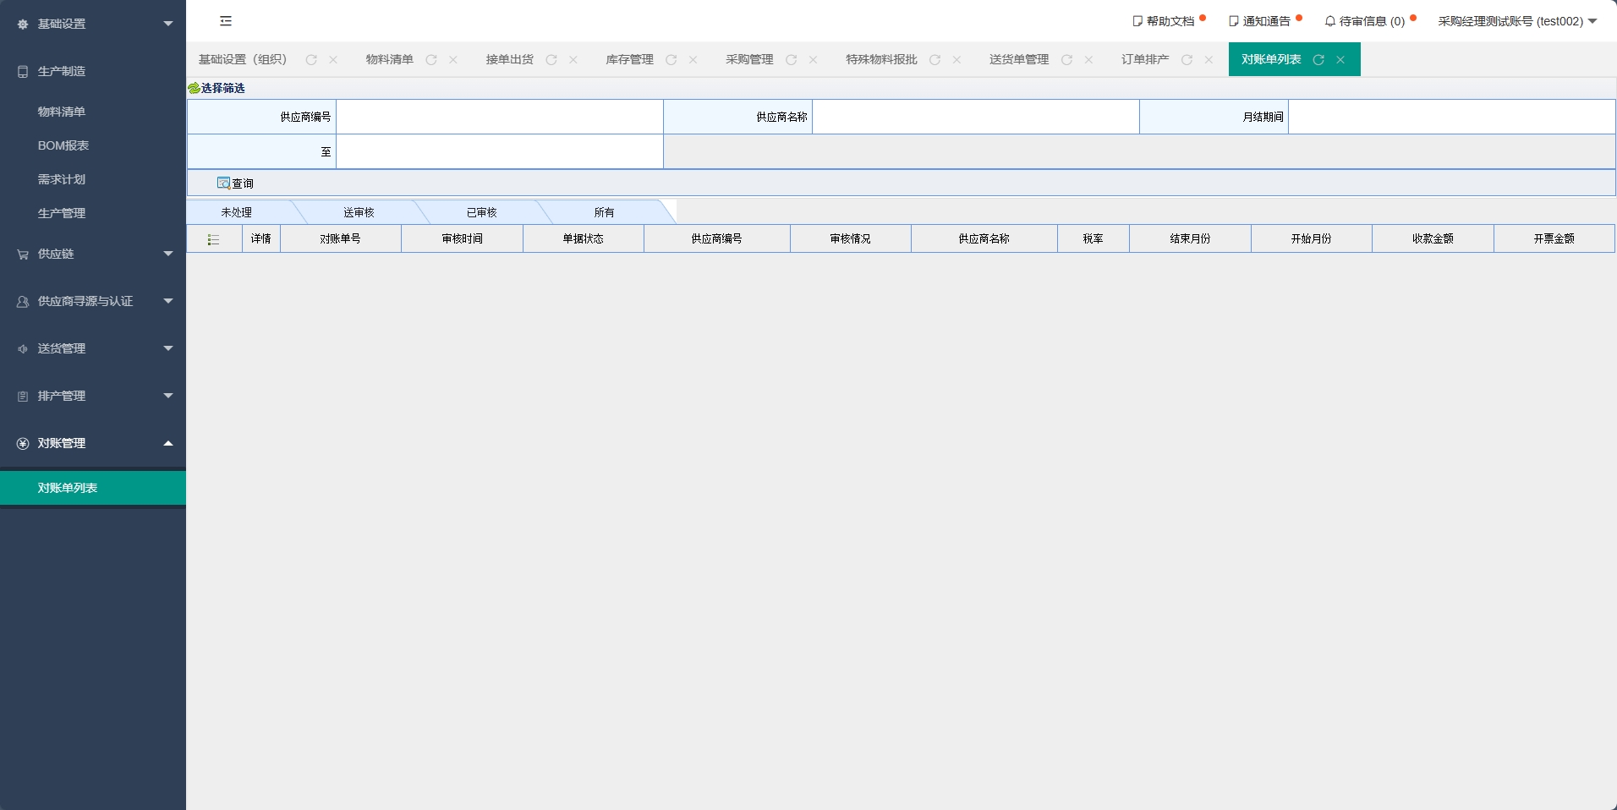Click the 单据状态 column header

pyautogui.click(x=584, y=238)
